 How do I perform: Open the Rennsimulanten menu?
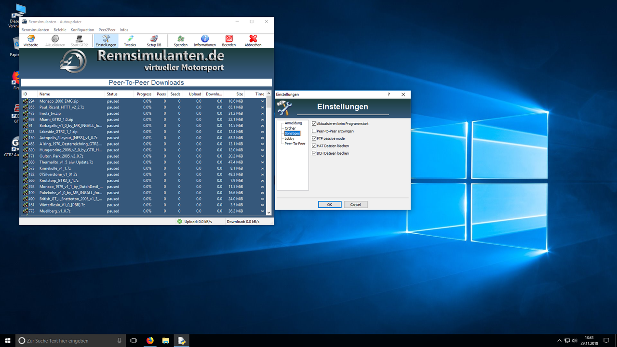[x=35, y=30]
